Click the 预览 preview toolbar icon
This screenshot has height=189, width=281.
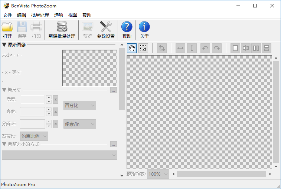click(88, 30)
